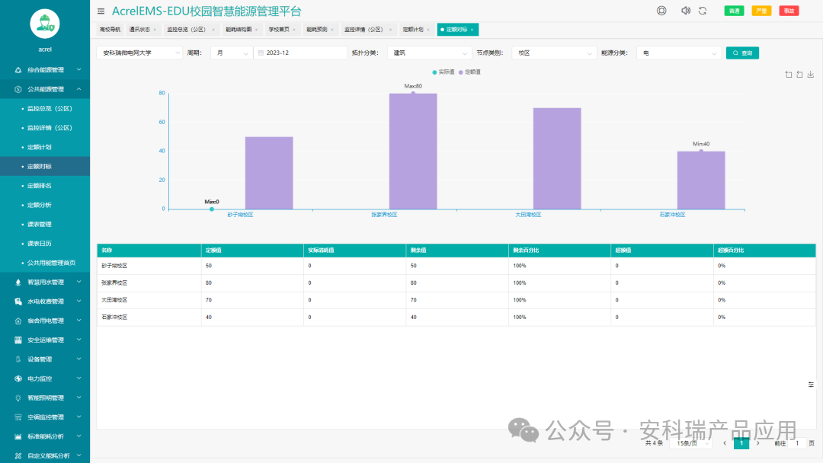Click the help lifebuoy icon in header
823x463 pixels.
[x=661, y=11]
